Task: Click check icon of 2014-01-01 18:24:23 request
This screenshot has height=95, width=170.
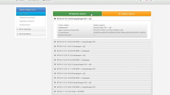Action: tap(58, 42)
